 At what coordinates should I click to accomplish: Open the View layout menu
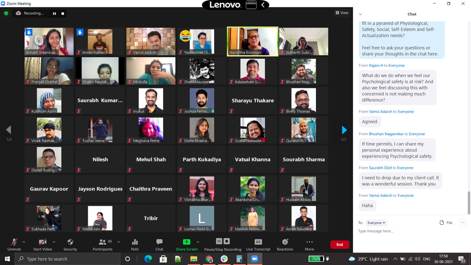[x=342, y=13]
